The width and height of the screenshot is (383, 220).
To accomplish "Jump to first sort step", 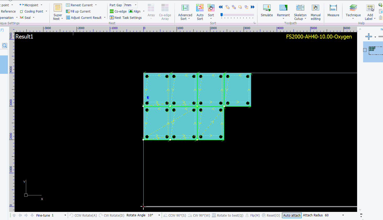I will pyautogui.click(x=221, y=7).
